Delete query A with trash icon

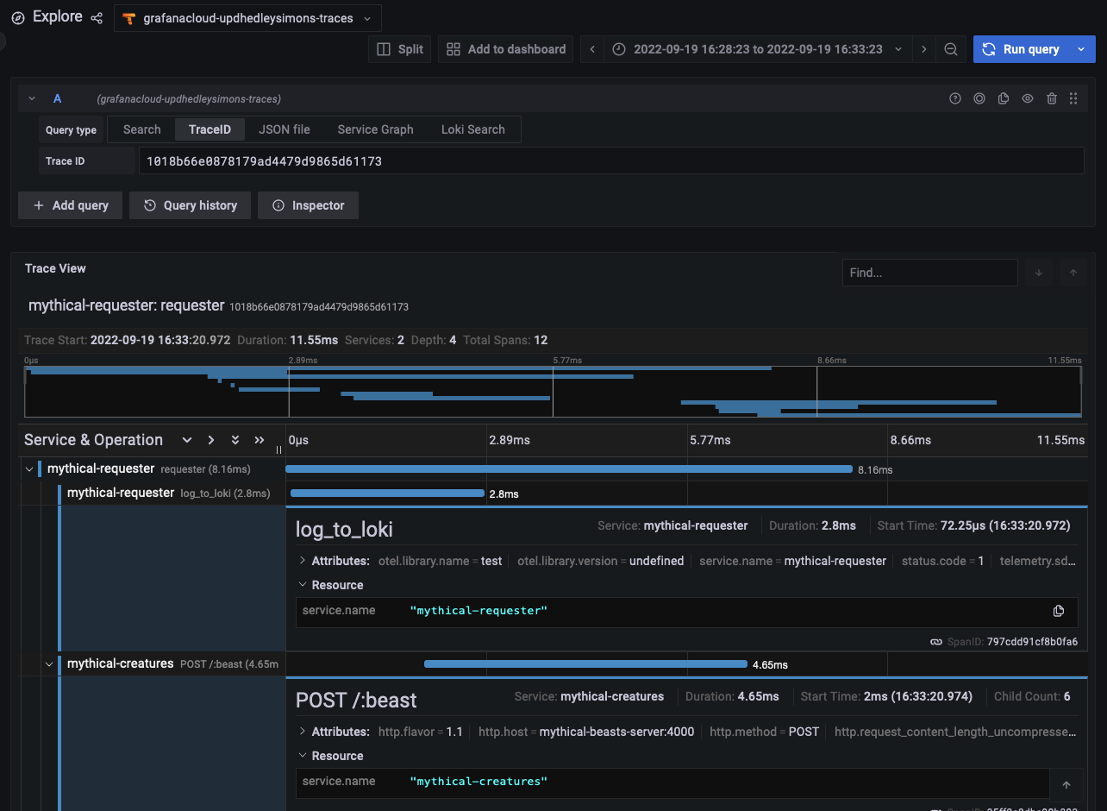pyautogui.click(x=1052, y=98)
